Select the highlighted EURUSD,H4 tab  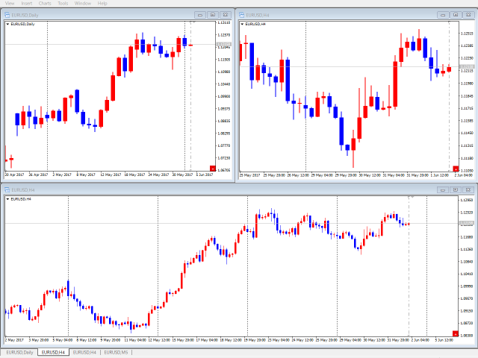pos(52,352)
